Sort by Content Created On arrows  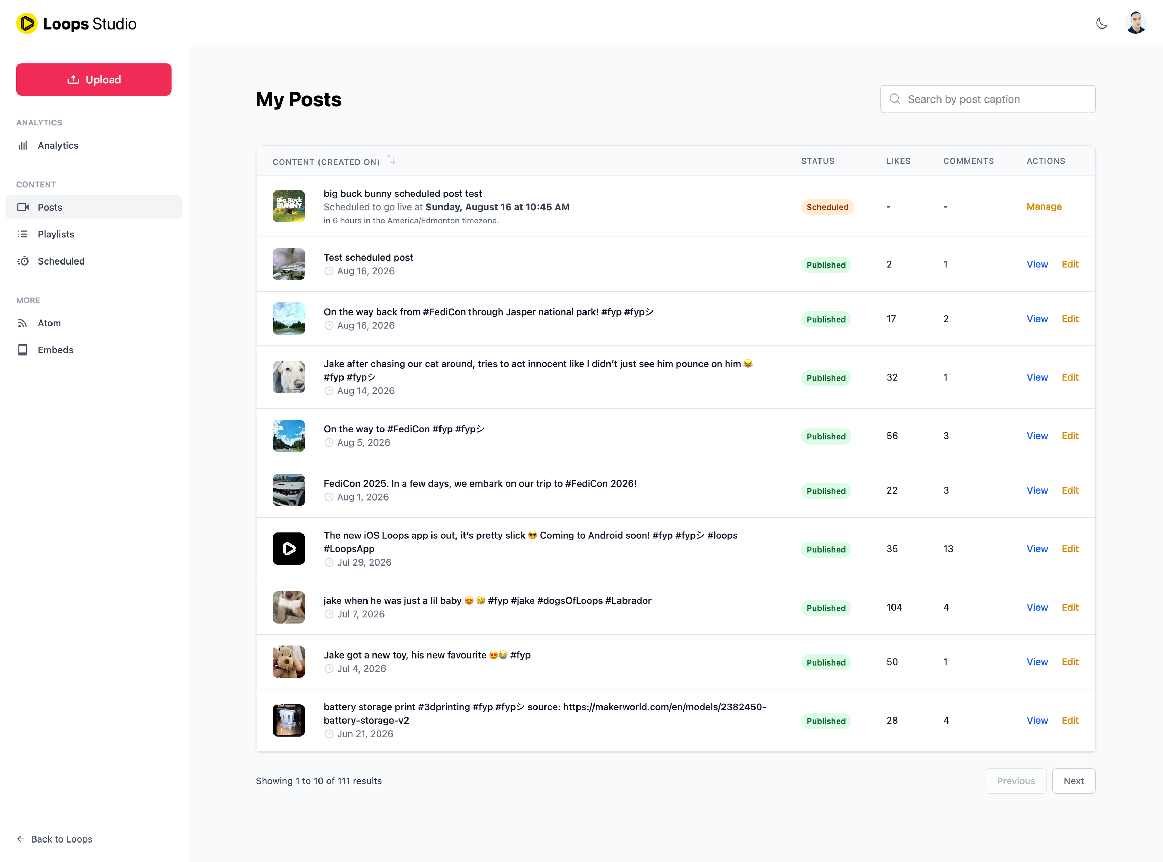coord(391,160)
